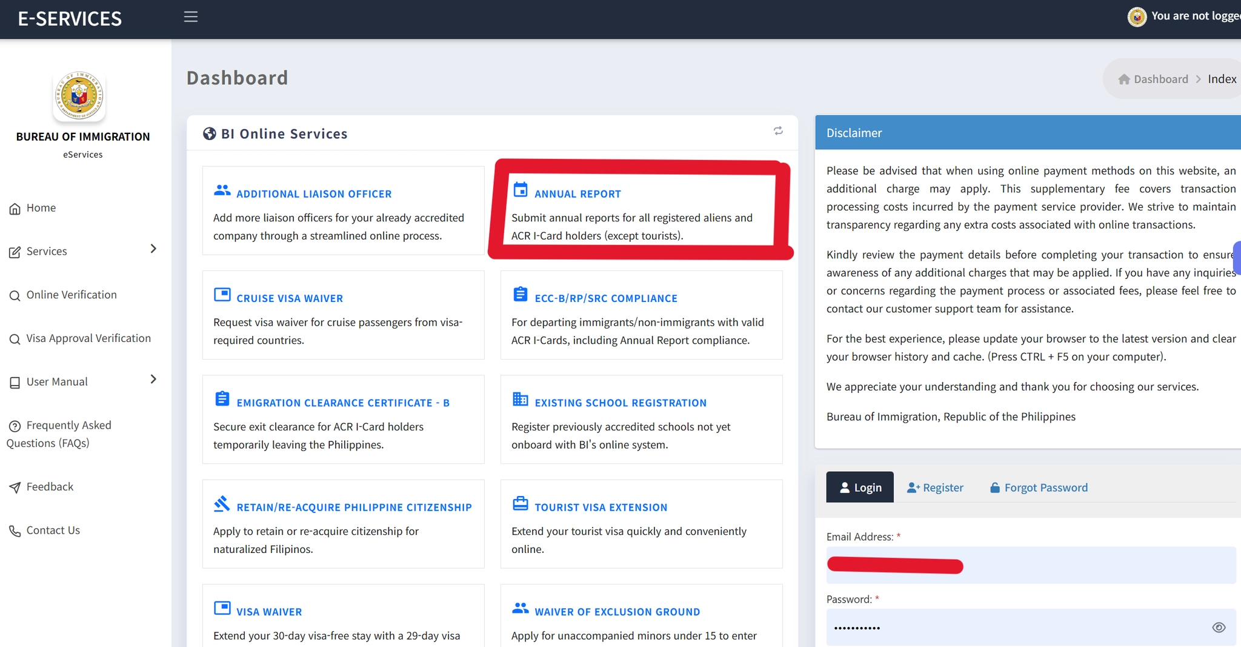Open the Contact Us sidebar item
This screenshot has width=1241, height=647.
tap(53, 531)
